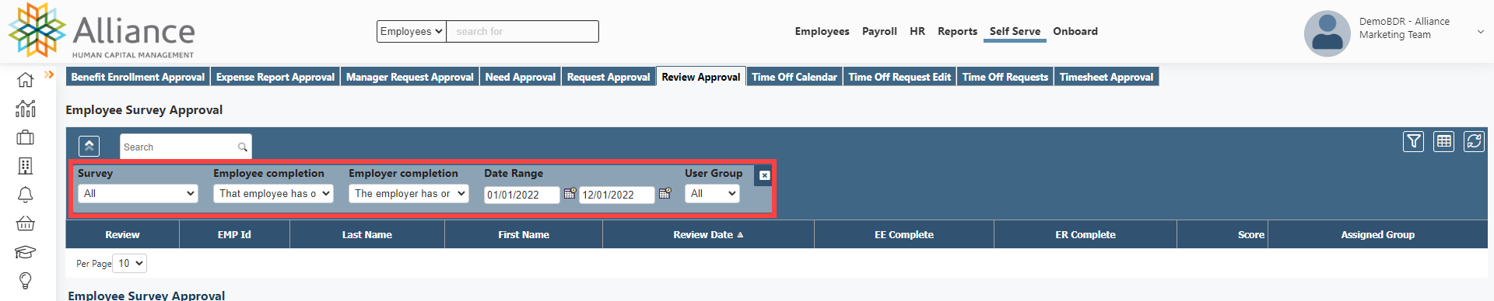
Task: Click the Review column header
Action: click(x=123, y=234)
